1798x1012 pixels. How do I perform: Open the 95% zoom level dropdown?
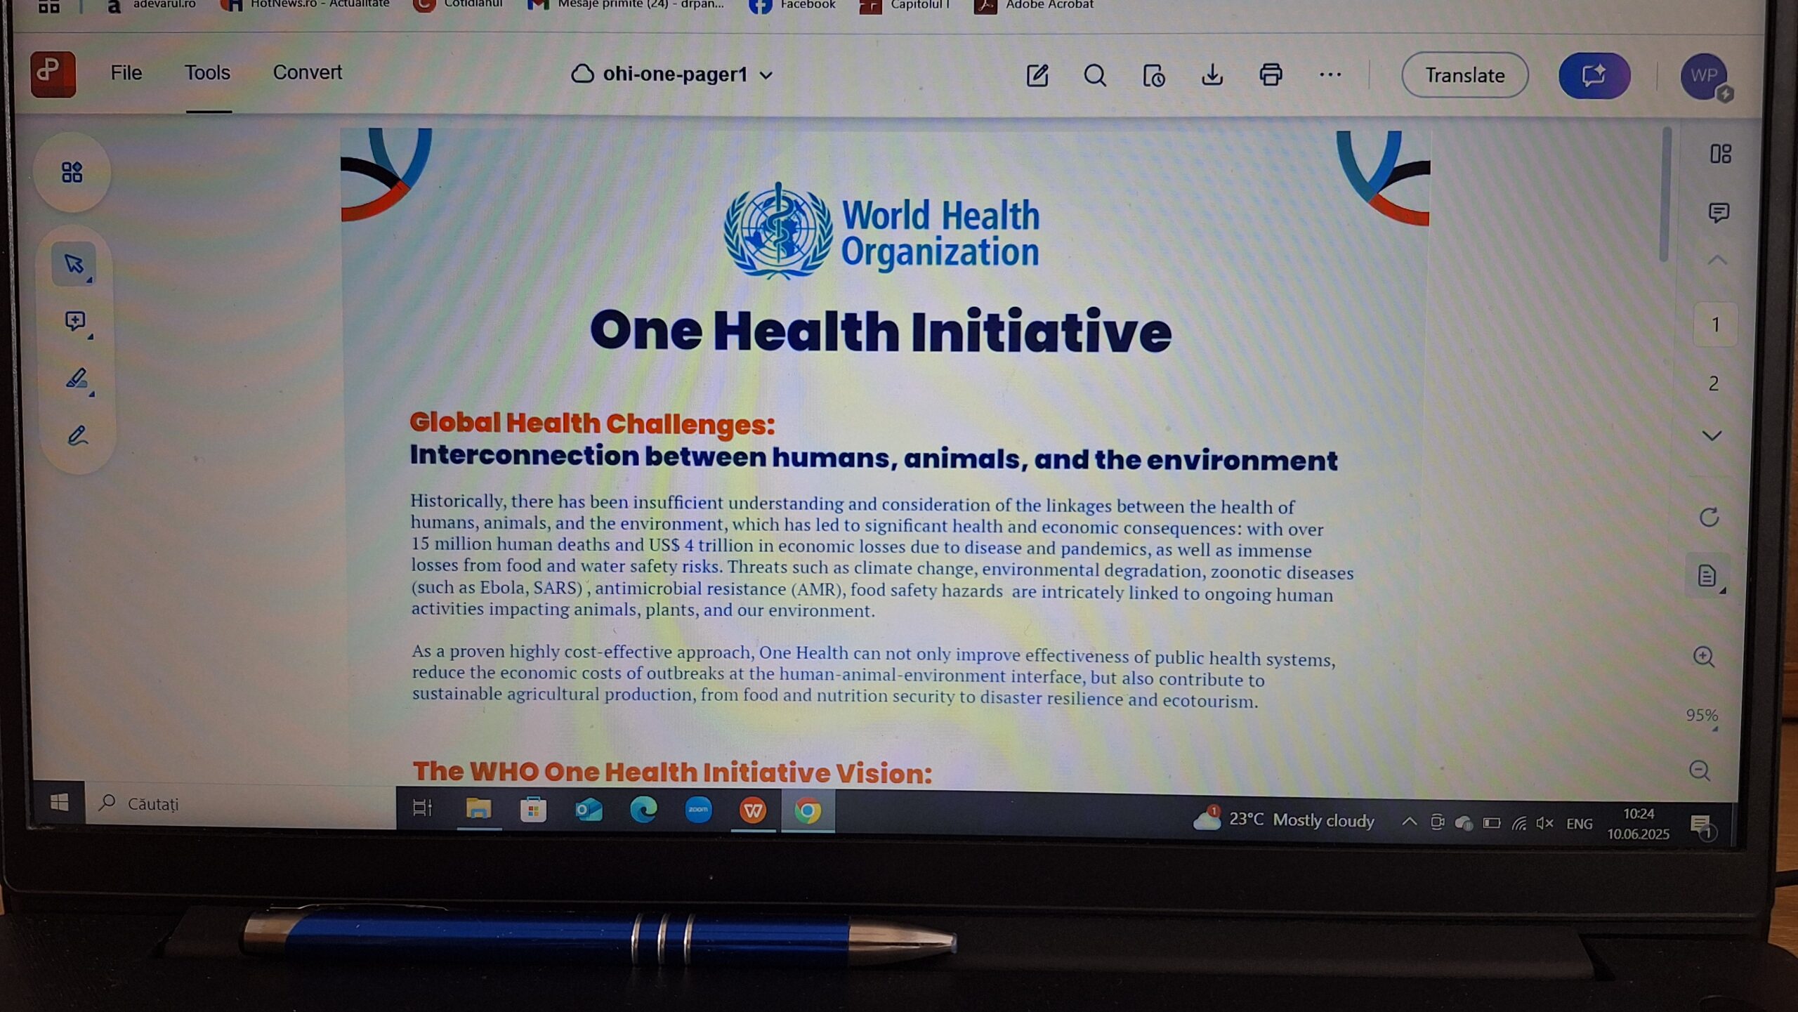pos(1702,716)
